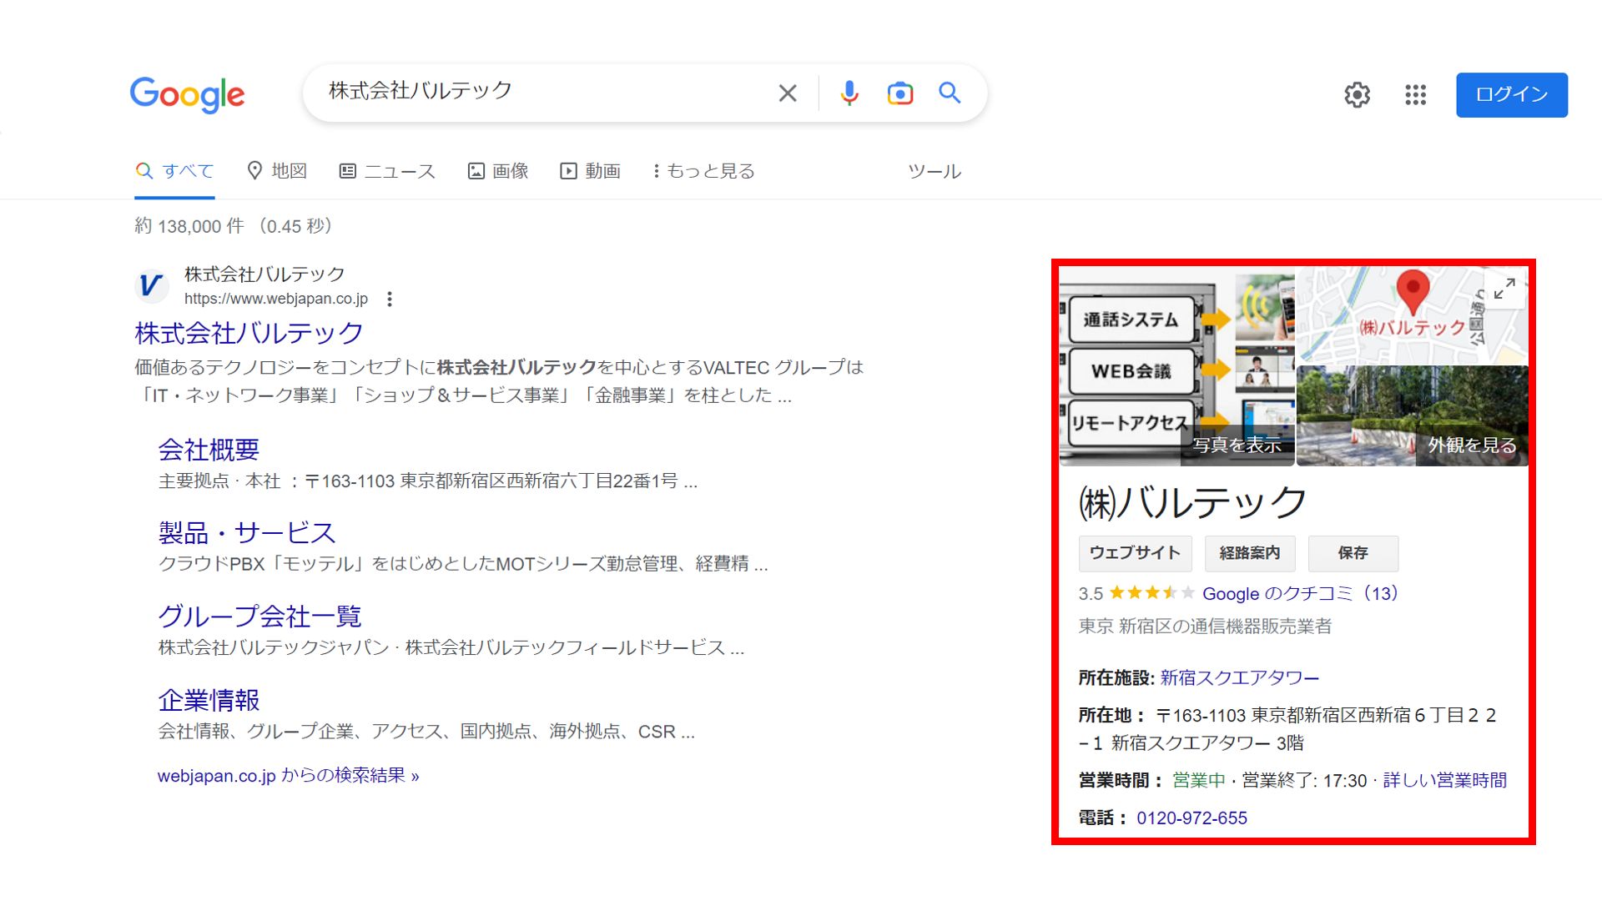Open settings via the gear icon
This screenshot has height=901, width=1602.
(1357, 94)
